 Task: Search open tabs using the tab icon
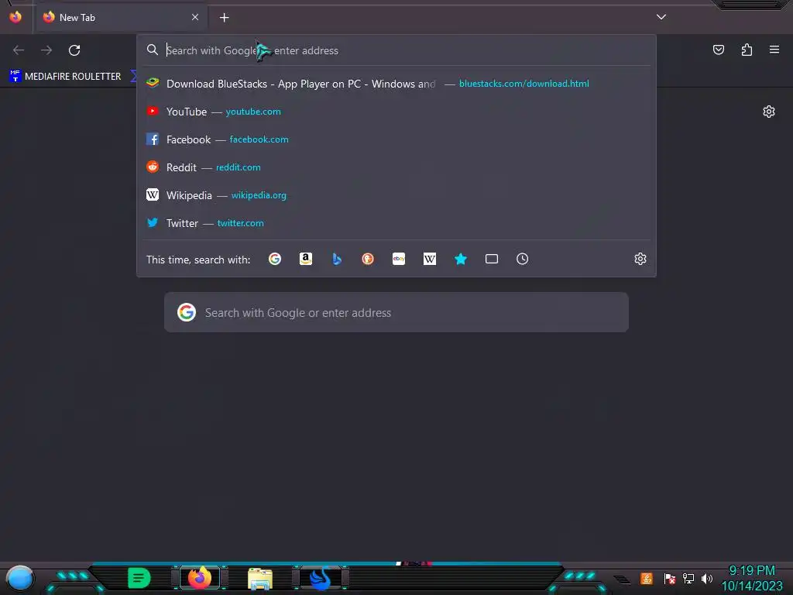tap(492, 259)
